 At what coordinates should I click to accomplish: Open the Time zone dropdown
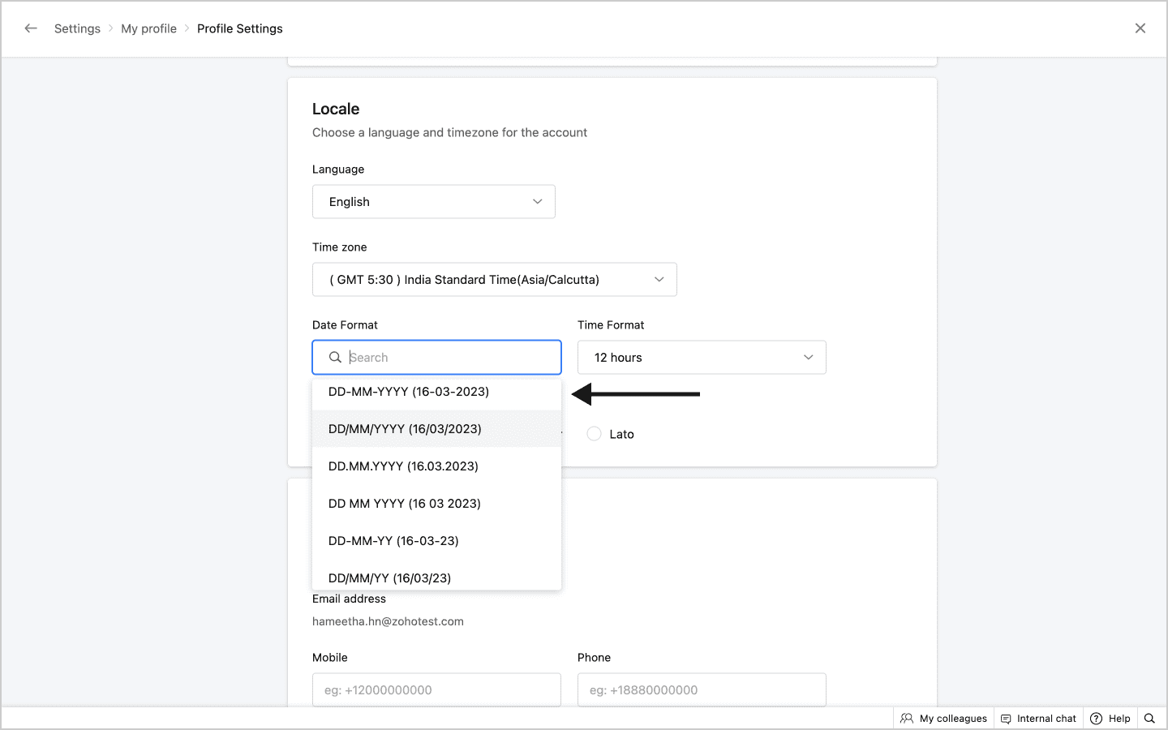coord(495,280)
